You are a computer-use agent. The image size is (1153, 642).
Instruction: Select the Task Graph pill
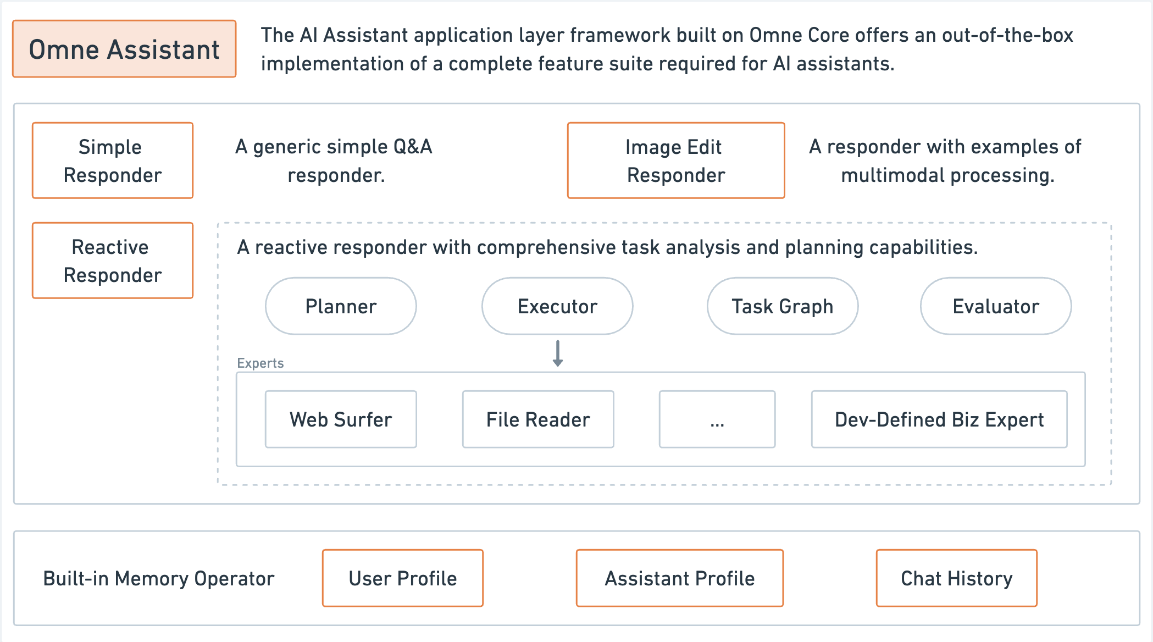(x=782, y=306)
